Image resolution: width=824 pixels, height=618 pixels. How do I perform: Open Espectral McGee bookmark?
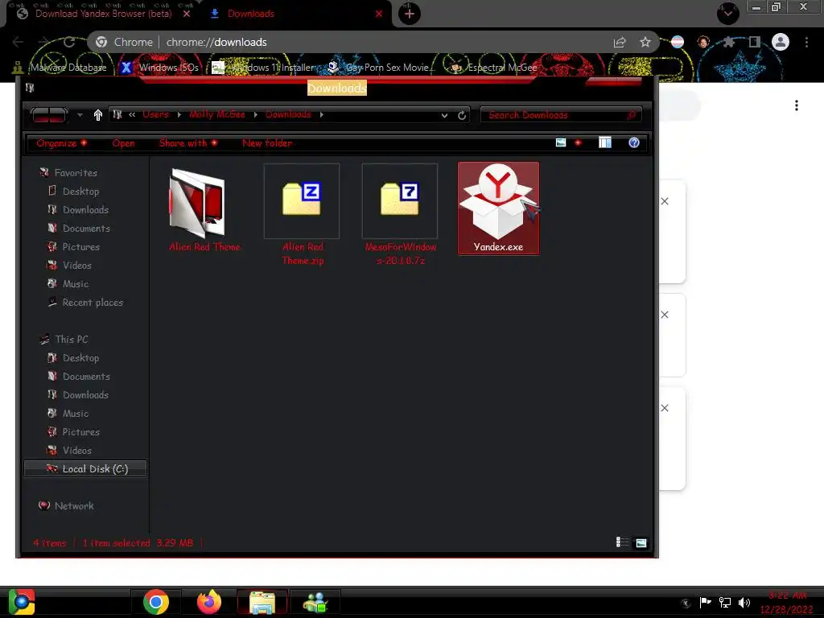tap(495, 68)
